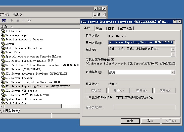Open the 帮助(H) menu
184x132 pixels.
(18, 14)
